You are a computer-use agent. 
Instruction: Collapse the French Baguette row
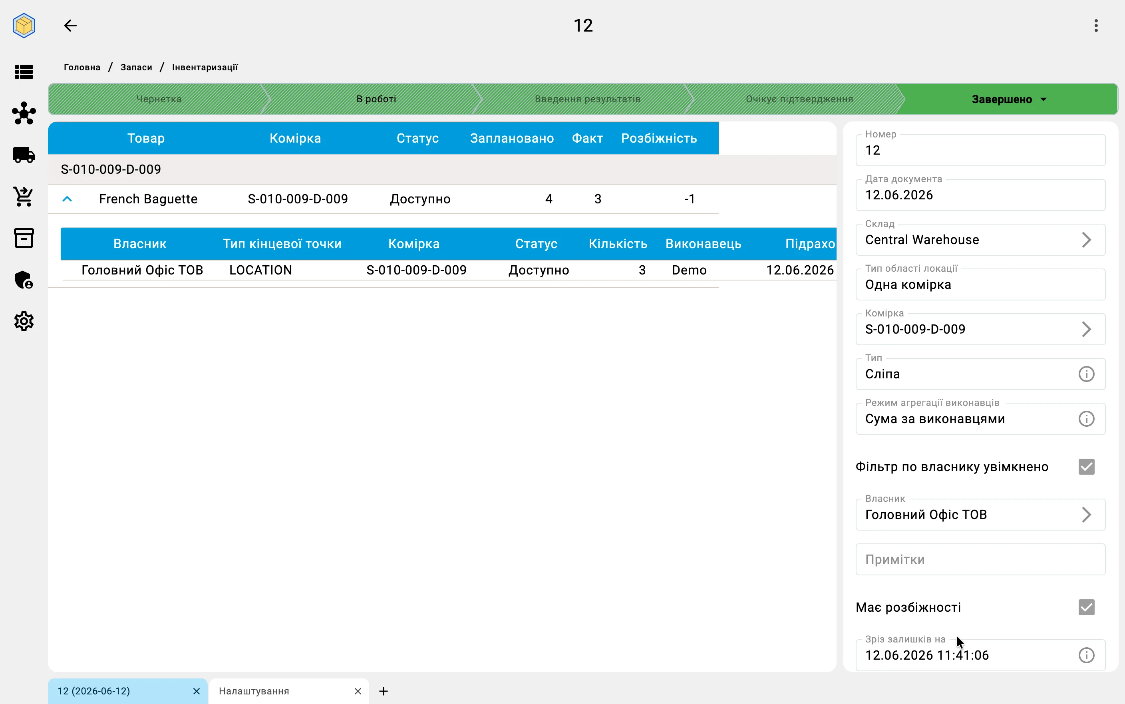[67, 199]
